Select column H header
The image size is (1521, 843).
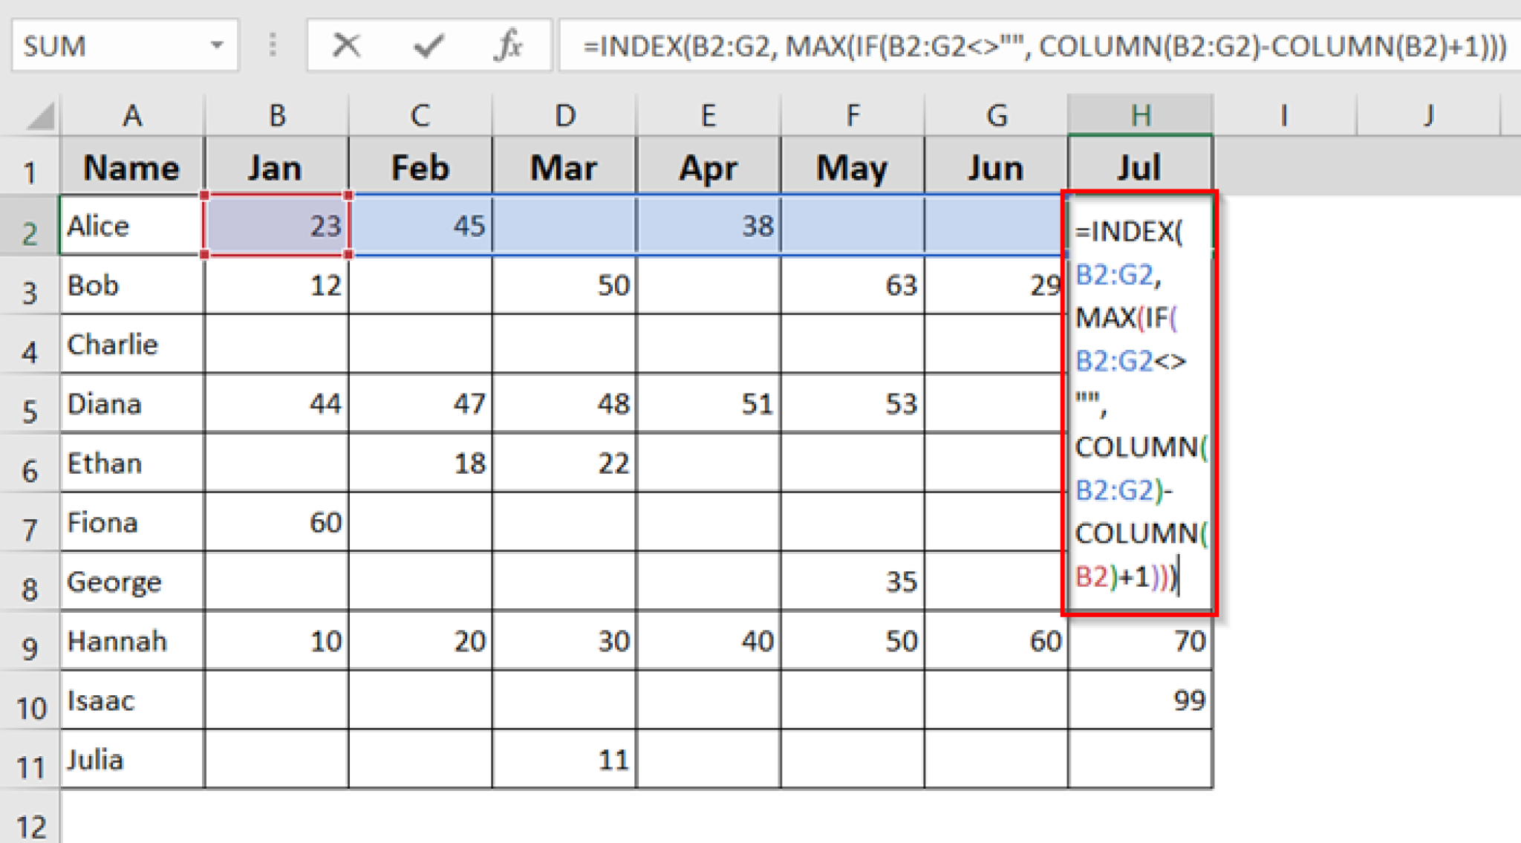[x=1140, y=116]
